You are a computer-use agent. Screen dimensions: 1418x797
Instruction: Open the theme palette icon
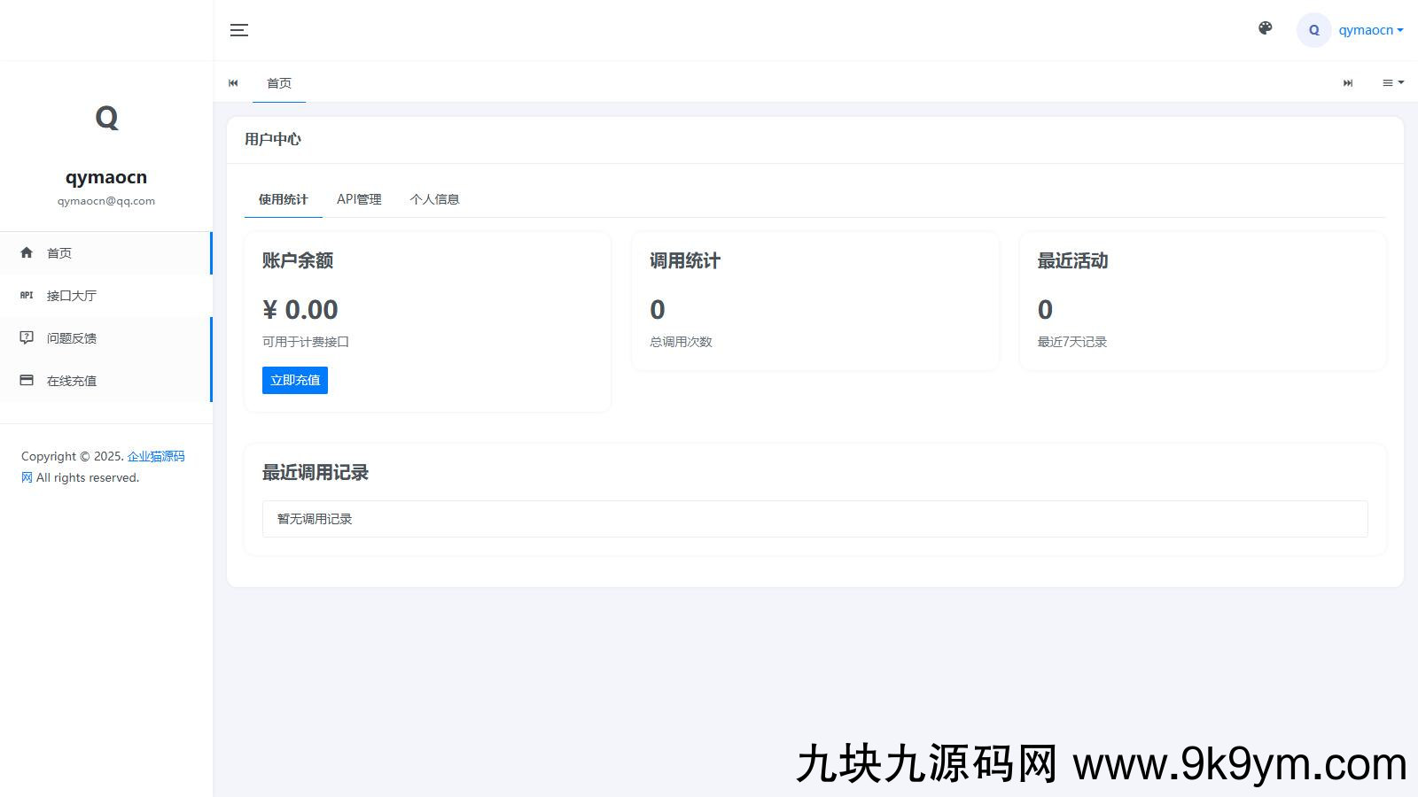[1266, 28]
